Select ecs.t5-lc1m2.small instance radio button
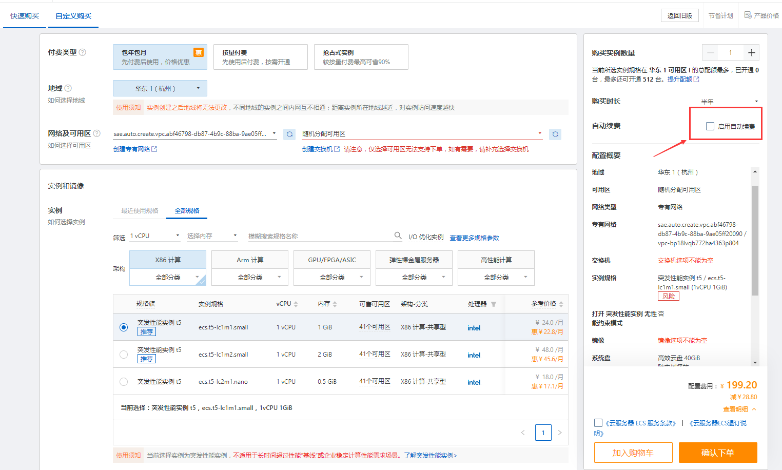The width and height of the screenshot is (782, 470). [x=124, y=355]
